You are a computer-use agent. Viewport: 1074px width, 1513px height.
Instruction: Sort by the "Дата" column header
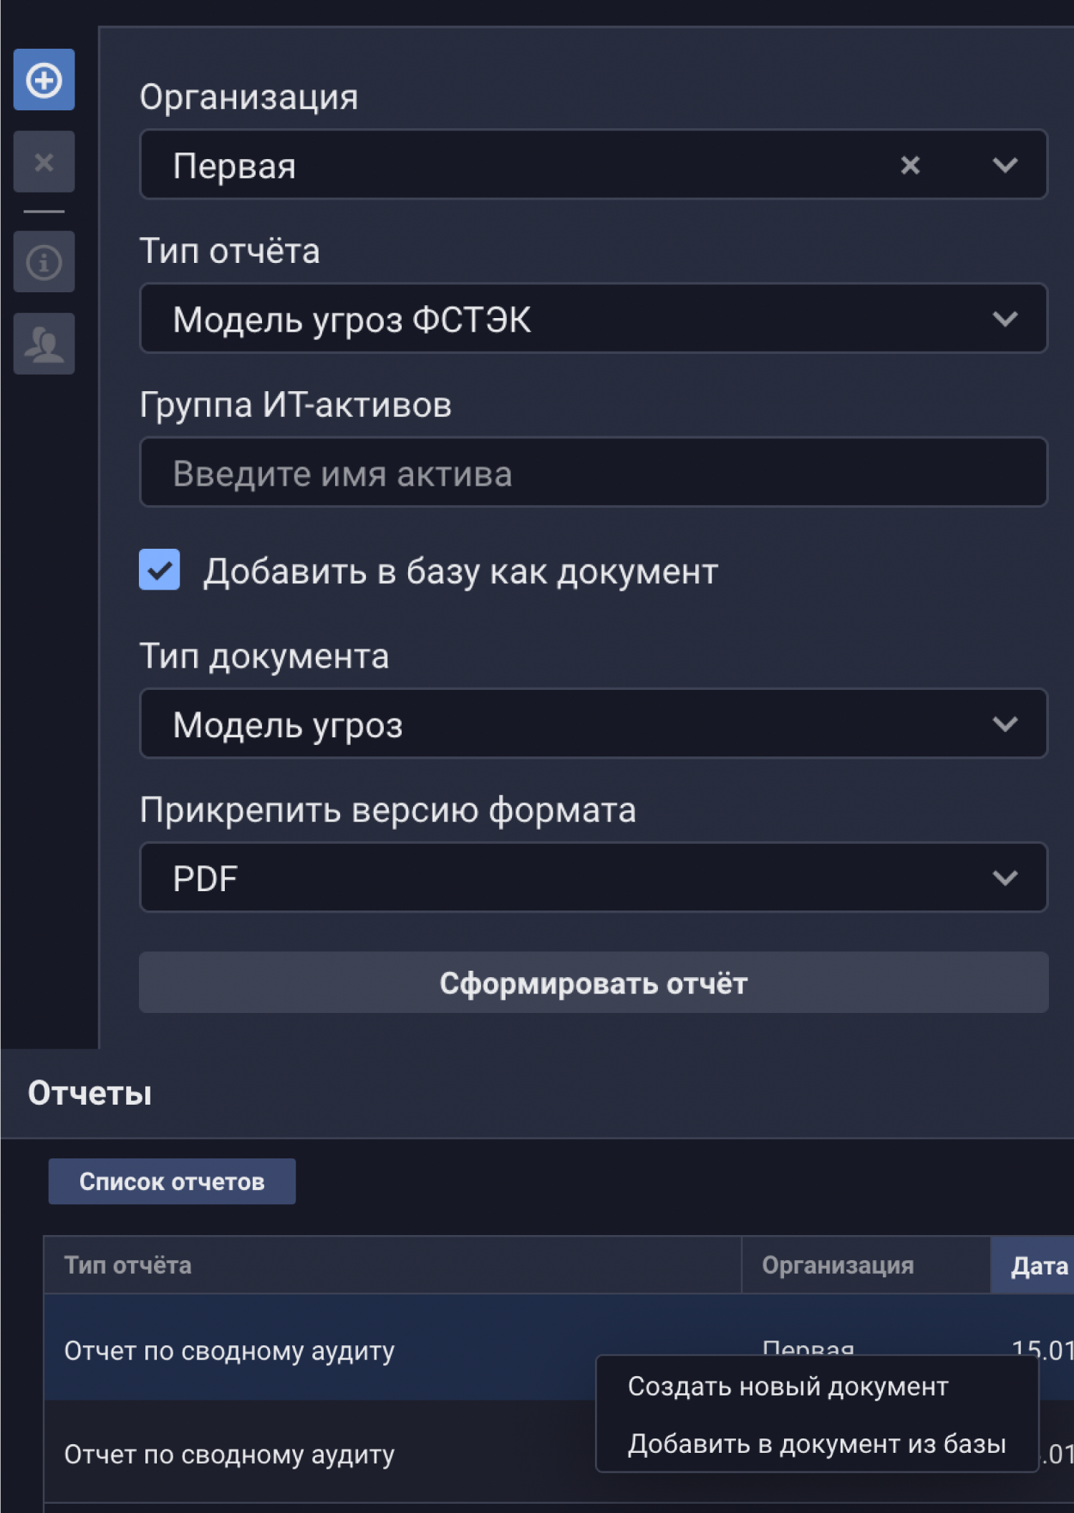(x=1038, y=1266)
